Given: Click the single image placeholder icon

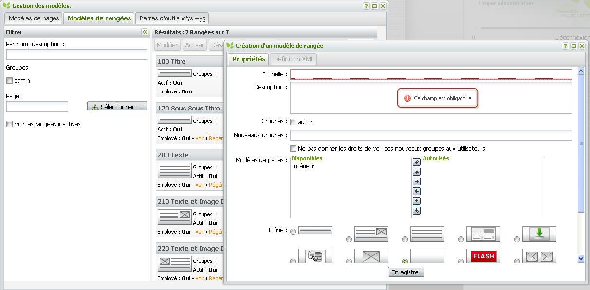Looking at the screenshot, I should pos(371,256).
